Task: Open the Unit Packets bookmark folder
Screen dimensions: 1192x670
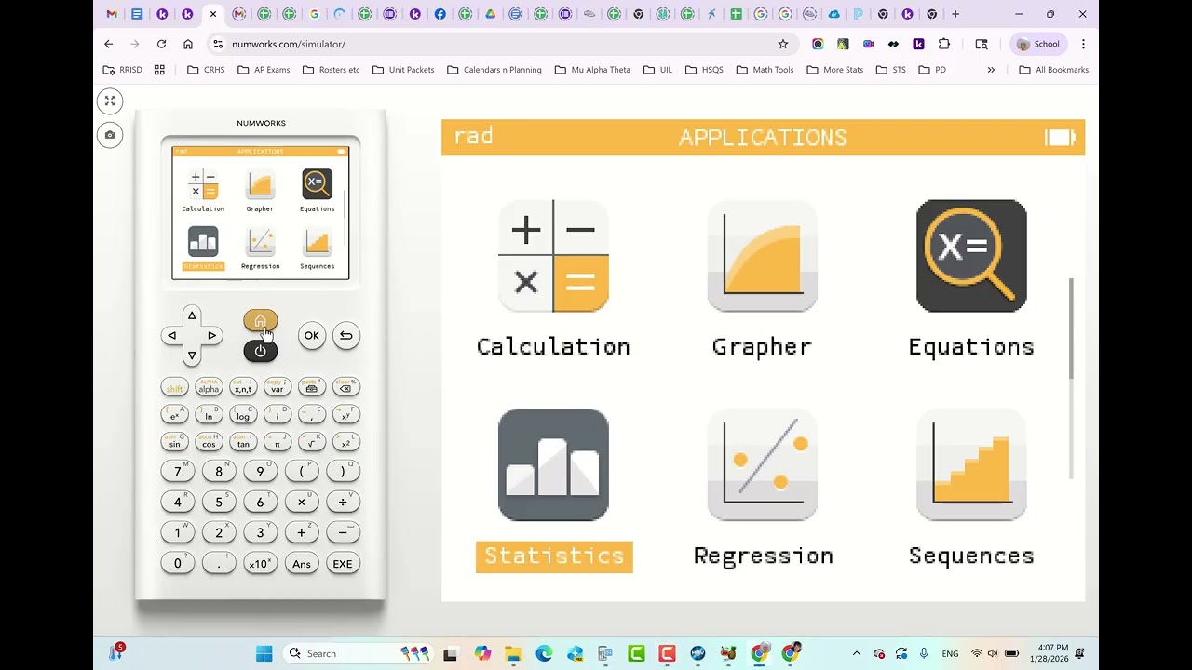Action: (x=403, y=70)
